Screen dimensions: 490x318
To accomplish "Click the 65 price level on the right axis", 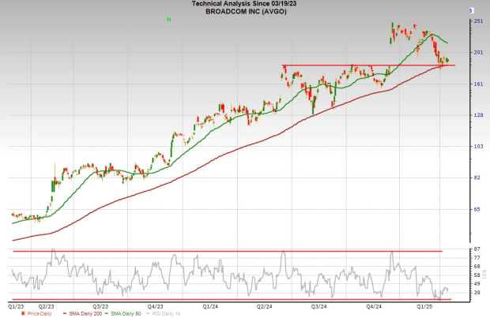I will pos(477,209).
